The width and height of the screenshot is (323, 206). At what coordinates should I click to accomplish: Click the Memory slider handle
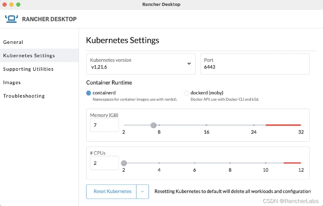coord(153,125)
